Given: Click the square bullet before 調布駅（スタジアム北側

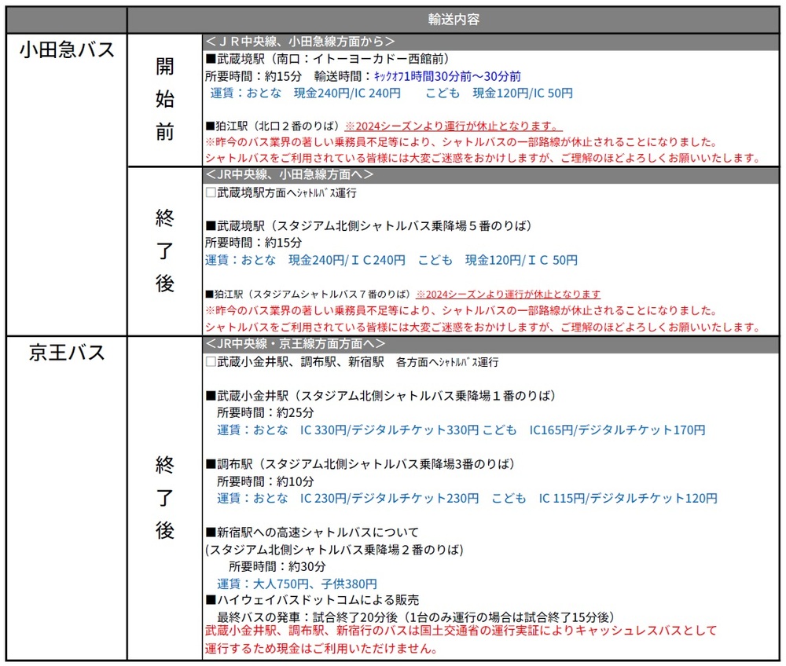Looking at the screenshot, I should coord(210,464).
